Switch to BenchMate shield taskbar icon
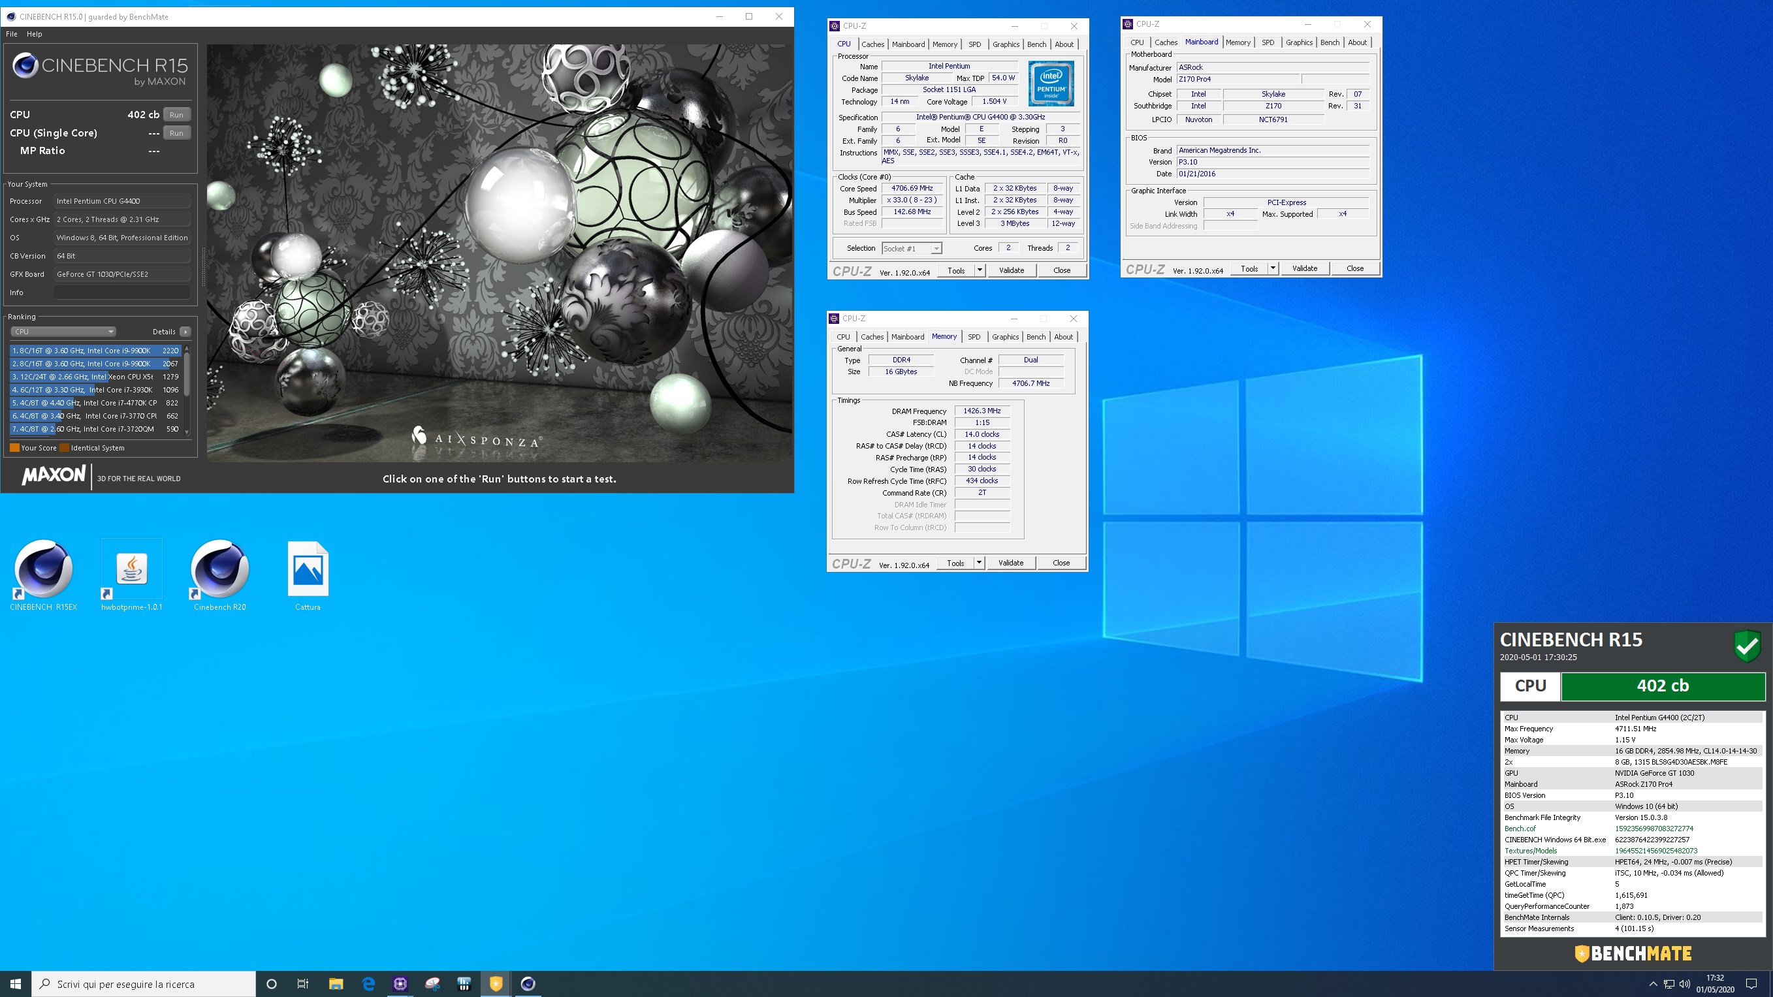 click(496, 984)
